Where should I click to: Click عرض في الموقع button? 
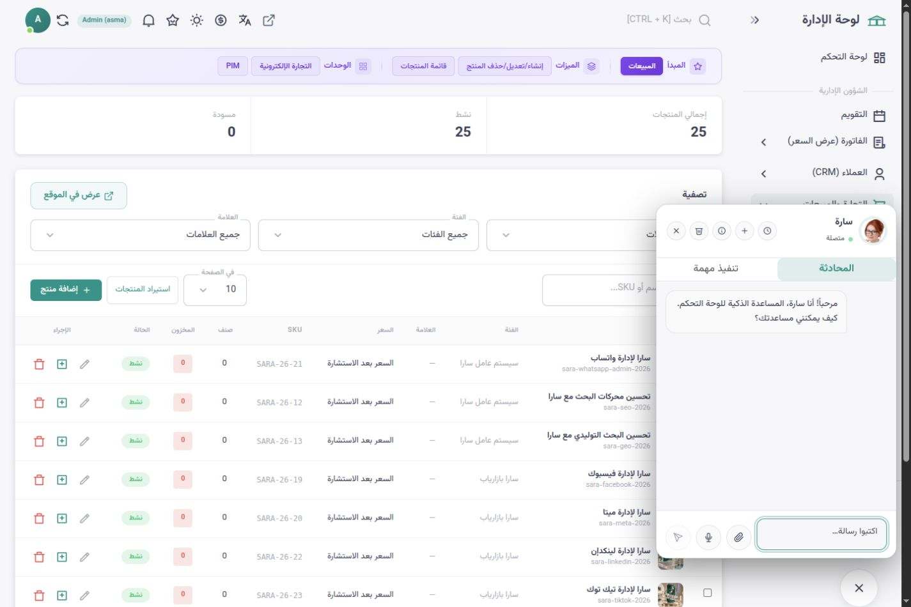tap(79, 196)
